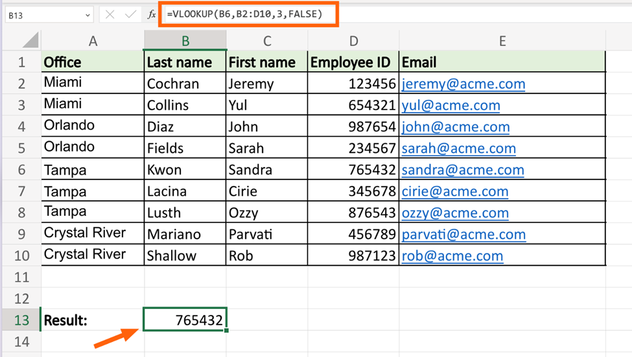The image size is (632, 357).
Task: Click the fx insert function icon
Action: [x=152, y=14]
